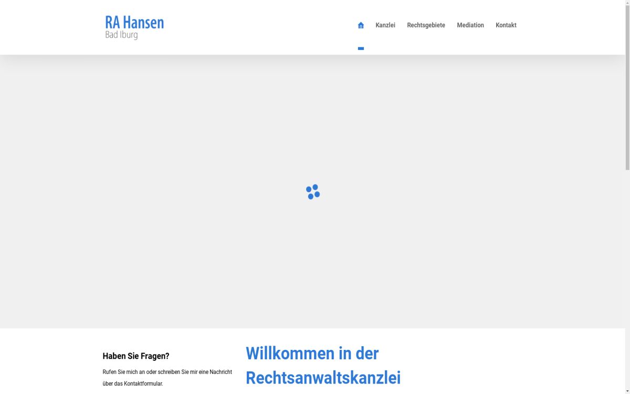This screenshot has width=630, height=394.
Task: Open the Kanzlei page
Action: (385, 25)
